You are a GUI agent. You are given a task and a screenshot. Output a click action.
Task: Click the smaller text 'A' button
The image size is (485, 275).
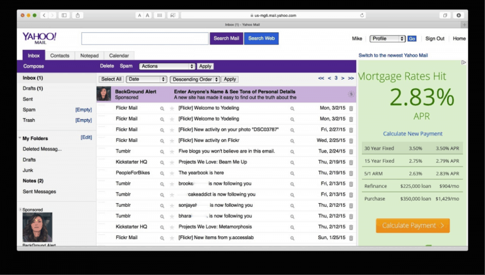[x=140, y=15]
